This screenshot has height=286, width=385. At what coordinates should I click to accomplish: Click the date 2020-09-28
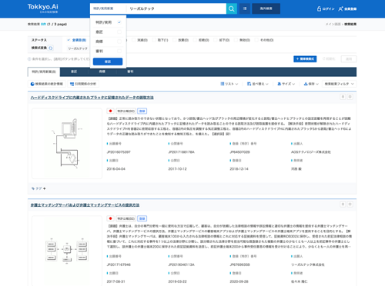coord(239,281)
